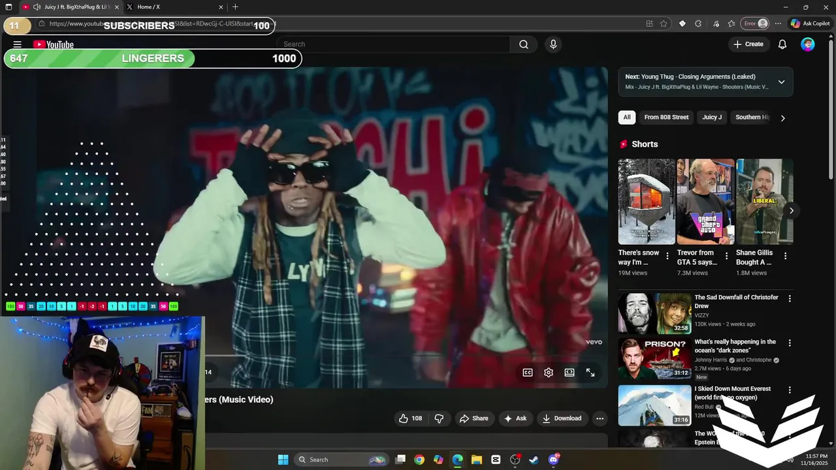Open Task View on the taskbar
Image resolution: width=836 pixels, height=470 pixels.
pyautogui.click(x=400, y=460)
